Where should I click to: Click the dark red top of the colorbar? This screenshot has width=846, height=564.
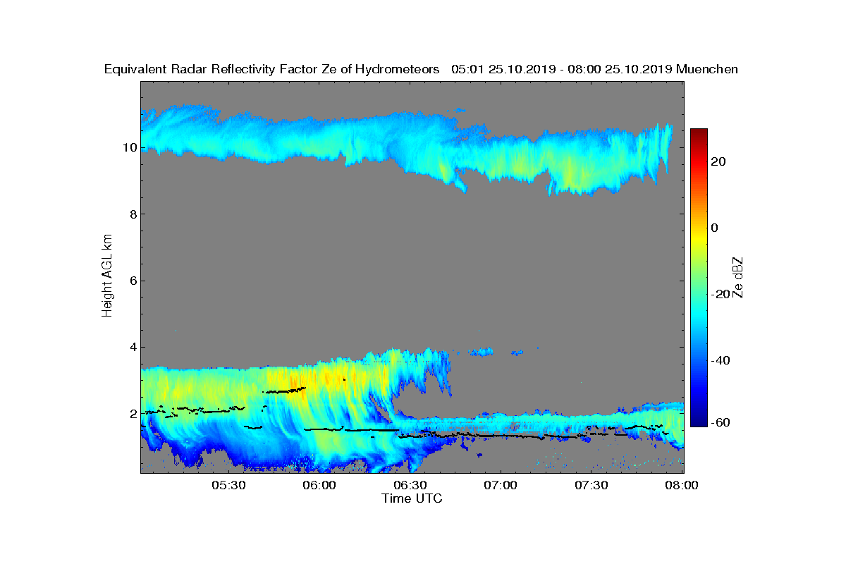click(x=699, y=133)
